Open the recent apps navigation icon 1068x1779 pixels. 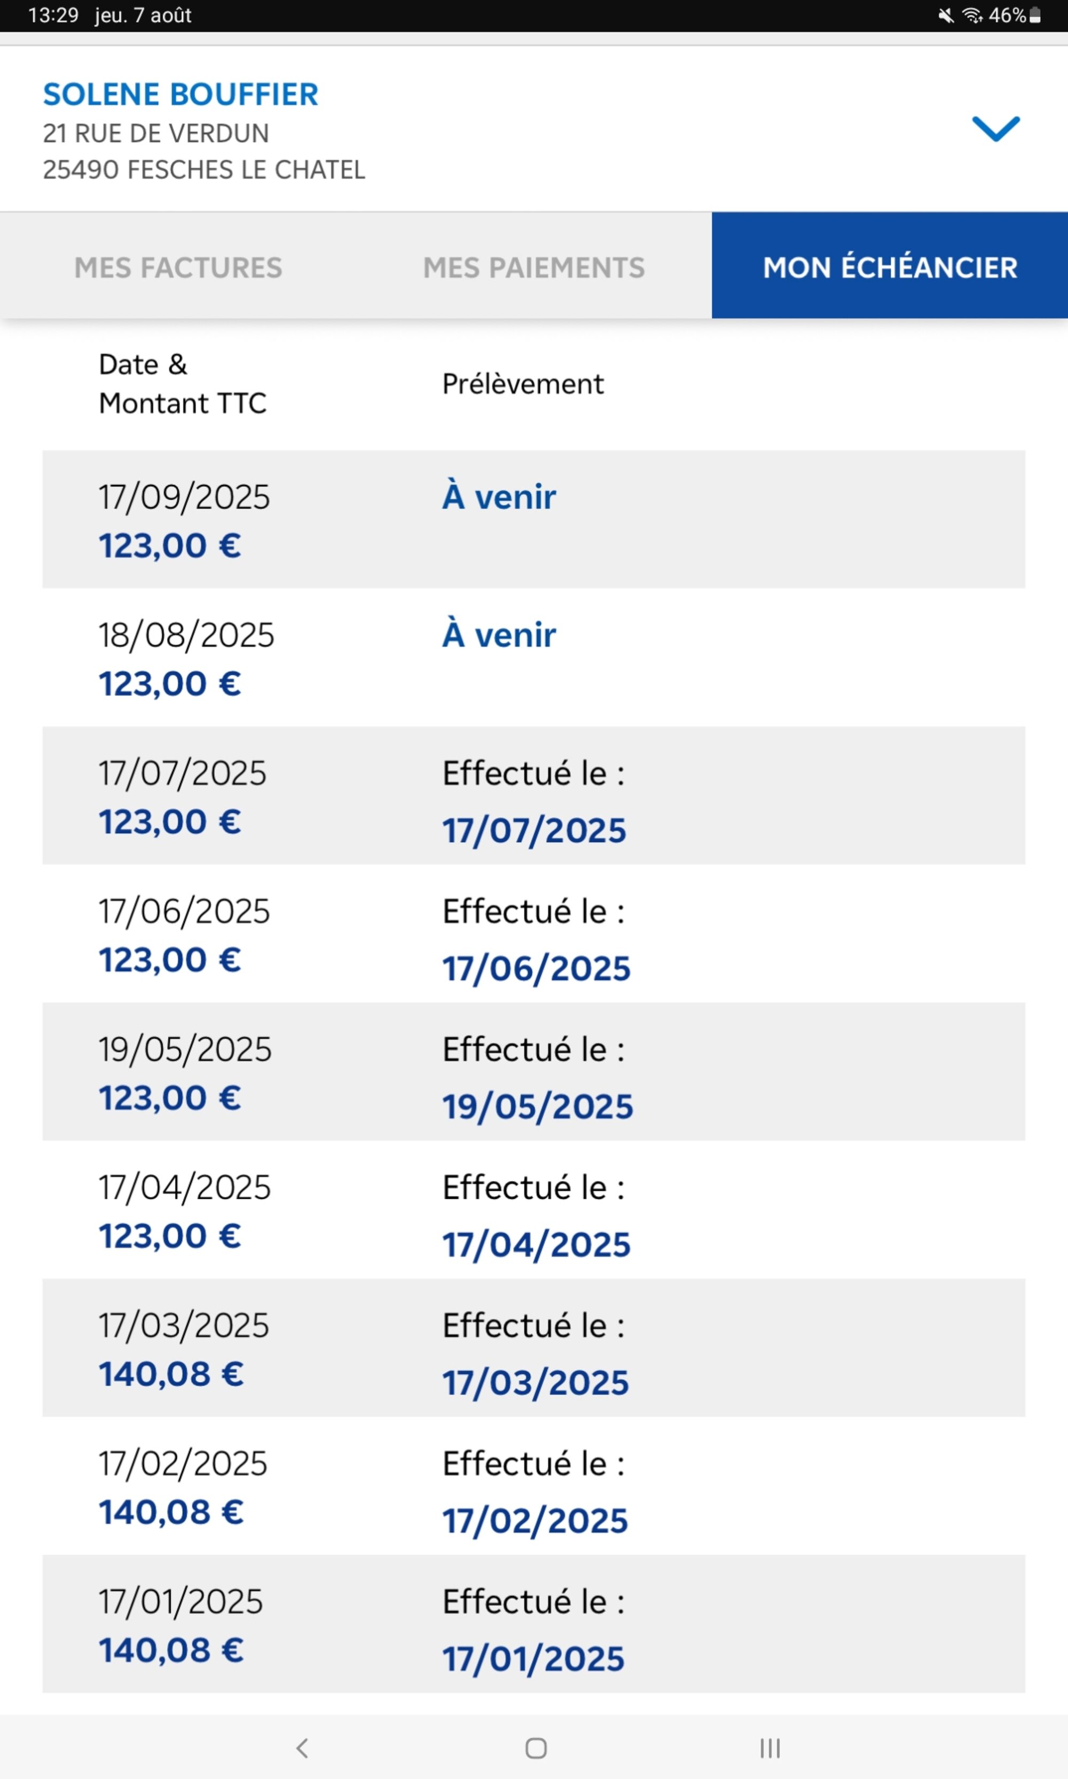[x=769, y=1748]
